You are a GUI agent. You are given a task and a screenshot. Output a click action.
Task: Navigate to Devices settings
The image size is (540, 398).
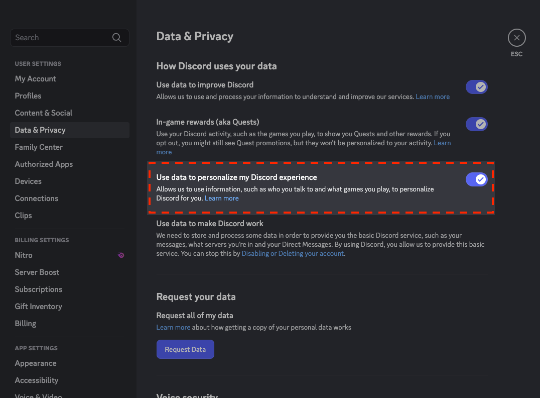28,181
